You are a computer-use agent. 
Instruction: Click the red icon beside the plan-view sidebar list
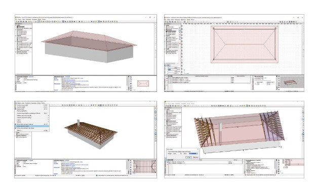180,43
